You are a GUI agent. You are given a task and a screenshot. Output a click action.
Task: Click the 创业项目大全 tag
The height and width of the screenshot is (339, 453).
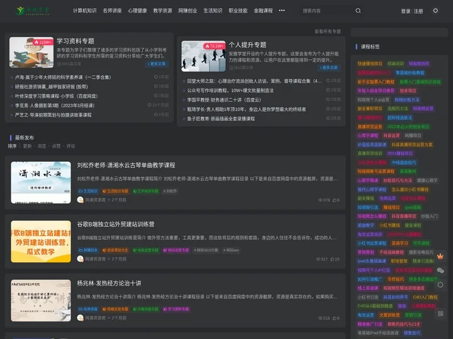tap(115, 250)
